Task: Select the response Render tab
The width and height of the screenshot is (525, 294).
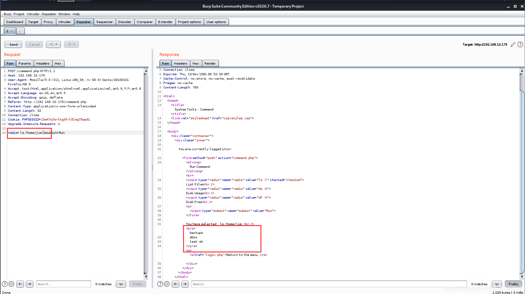Action: (210, 63)
